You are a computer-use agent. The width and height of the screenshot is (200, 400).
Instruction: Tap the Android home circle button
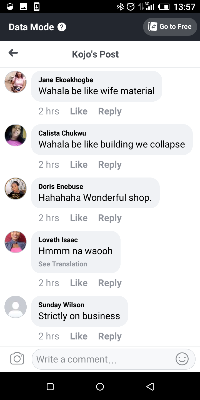[100, 386]
